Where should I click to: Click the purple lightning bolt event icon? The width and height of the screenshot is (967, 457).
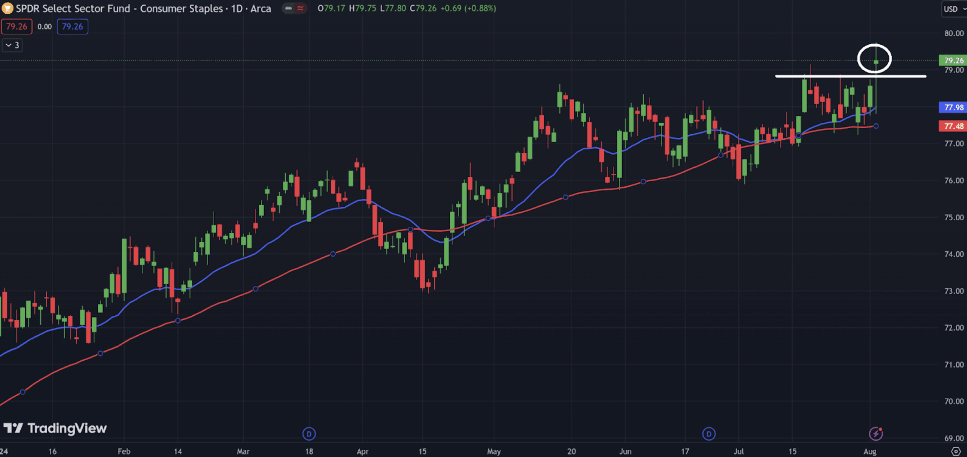coord(875,434)
